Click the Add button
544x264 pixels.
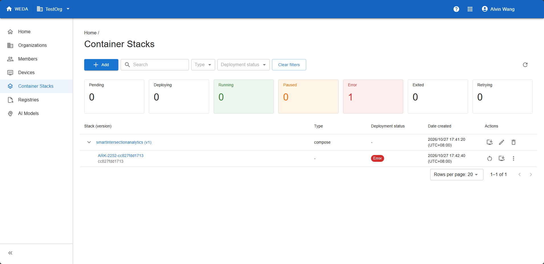pos(101,65)
